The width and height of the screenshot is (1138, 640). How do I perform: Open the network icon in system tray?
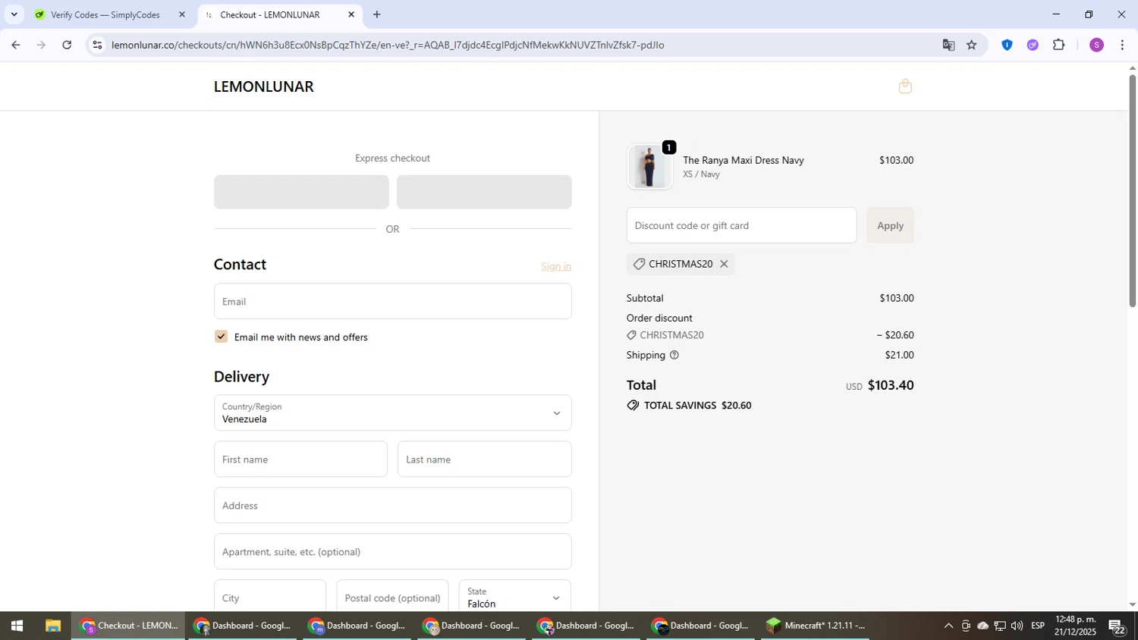pyautogui.click(x=1000, y=626)
